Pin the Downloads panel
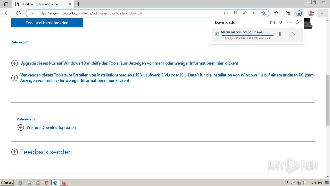Image resolution: width=330 pixels, height=186 pixels. click(x=297, y=22)
